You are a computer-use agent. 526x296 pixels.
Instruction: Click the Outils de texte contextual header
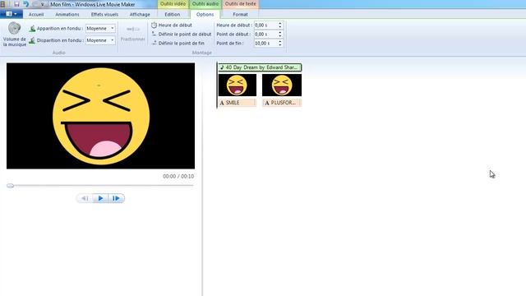coord(240,4)
